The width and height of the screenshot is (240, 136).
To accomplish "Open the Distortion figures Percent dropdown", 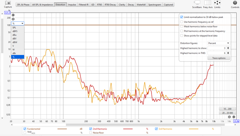I will [x=219, y=43].
